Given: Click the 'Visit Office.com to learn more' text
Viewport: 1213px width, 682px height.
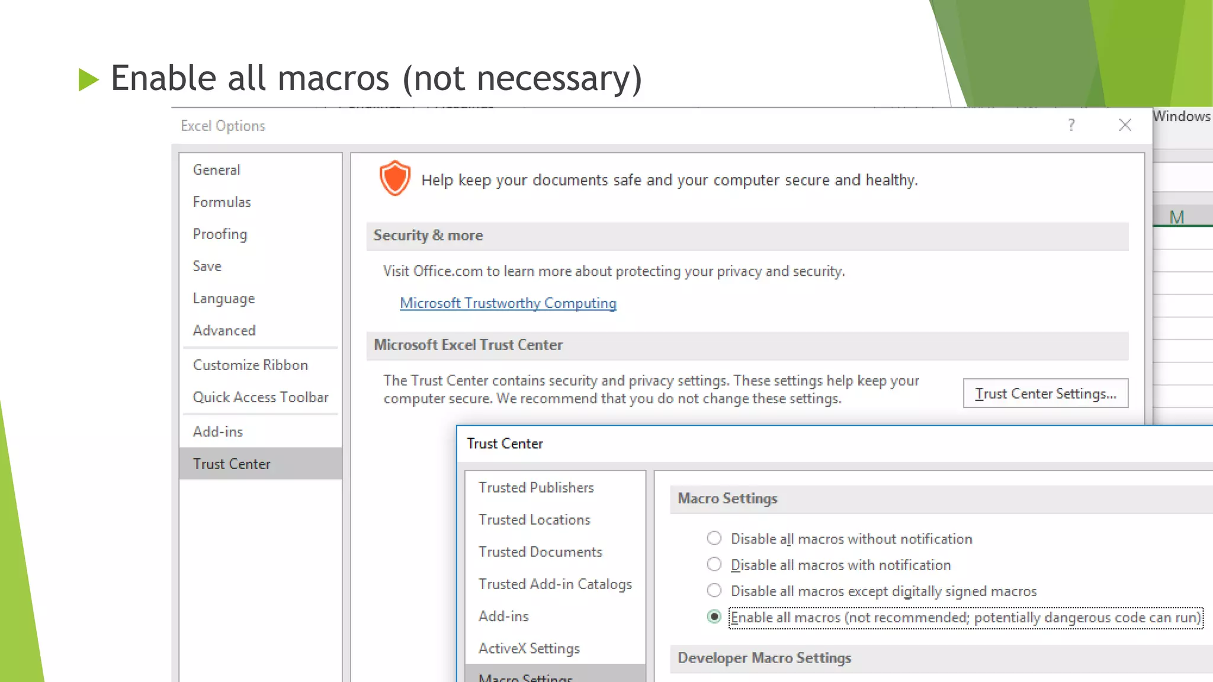Looking at the screenshot, I should click(x=614, y=271).
